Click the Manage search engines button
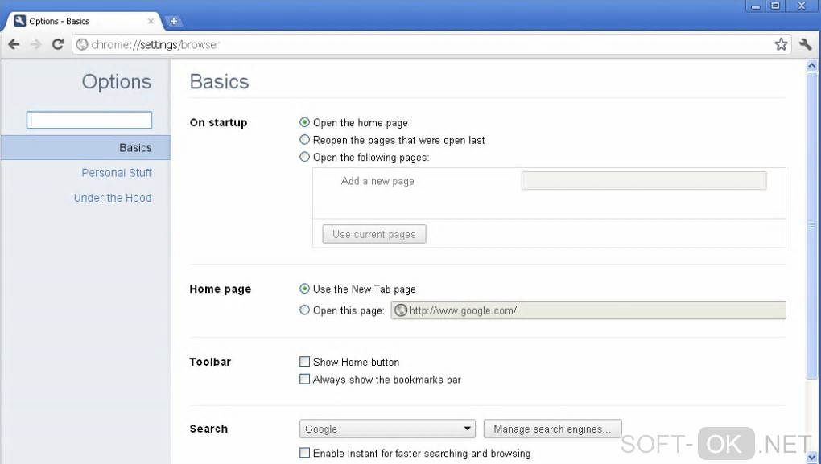The image size is (821, 464). [552, 429]
